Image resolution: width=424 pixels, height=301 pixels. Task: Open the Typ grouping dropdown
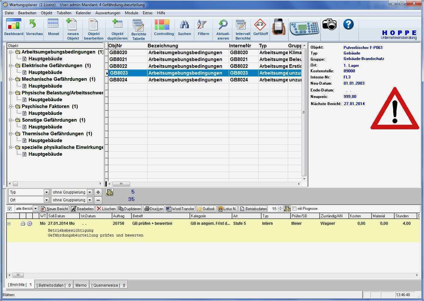[x=46, y=192]
